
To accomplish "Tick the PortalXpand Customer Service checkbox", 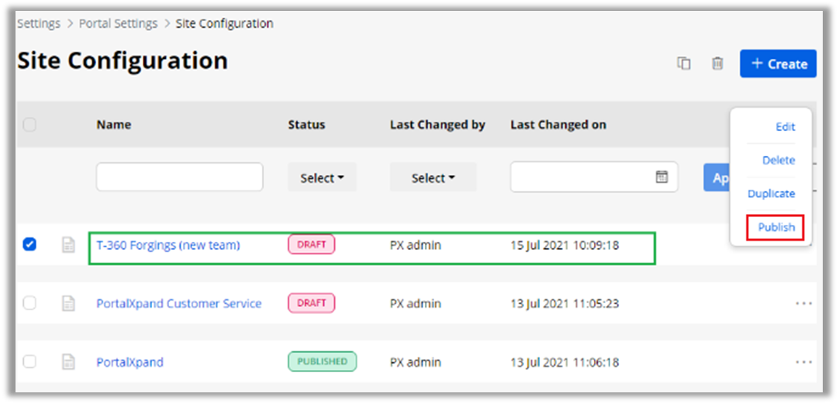I will pyautogui.click(x=29, y=303).
